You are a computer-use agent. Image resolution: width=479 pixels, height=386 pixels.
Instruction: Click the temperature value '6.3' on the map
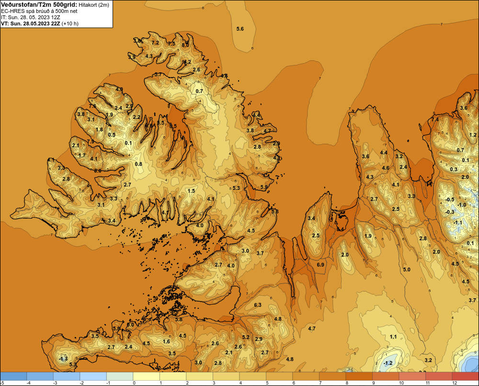(258, 305)
